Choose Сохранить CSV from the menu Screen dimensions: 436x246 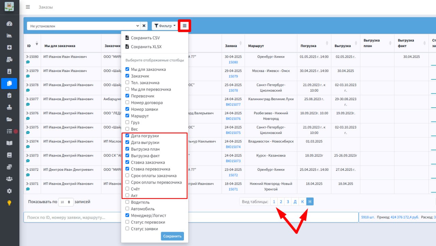[x=142, y=38]
